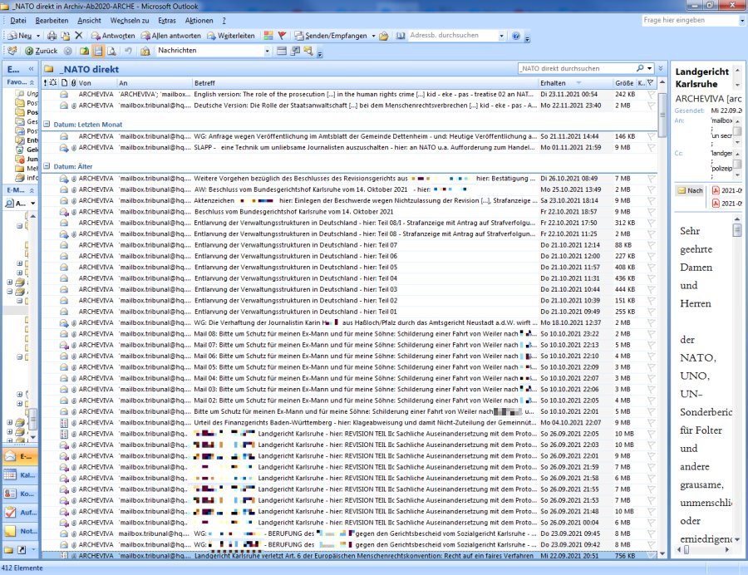Open the Bearbeiten menu
The width and height of the screenshot is (748, 575).
pos(52,21)
